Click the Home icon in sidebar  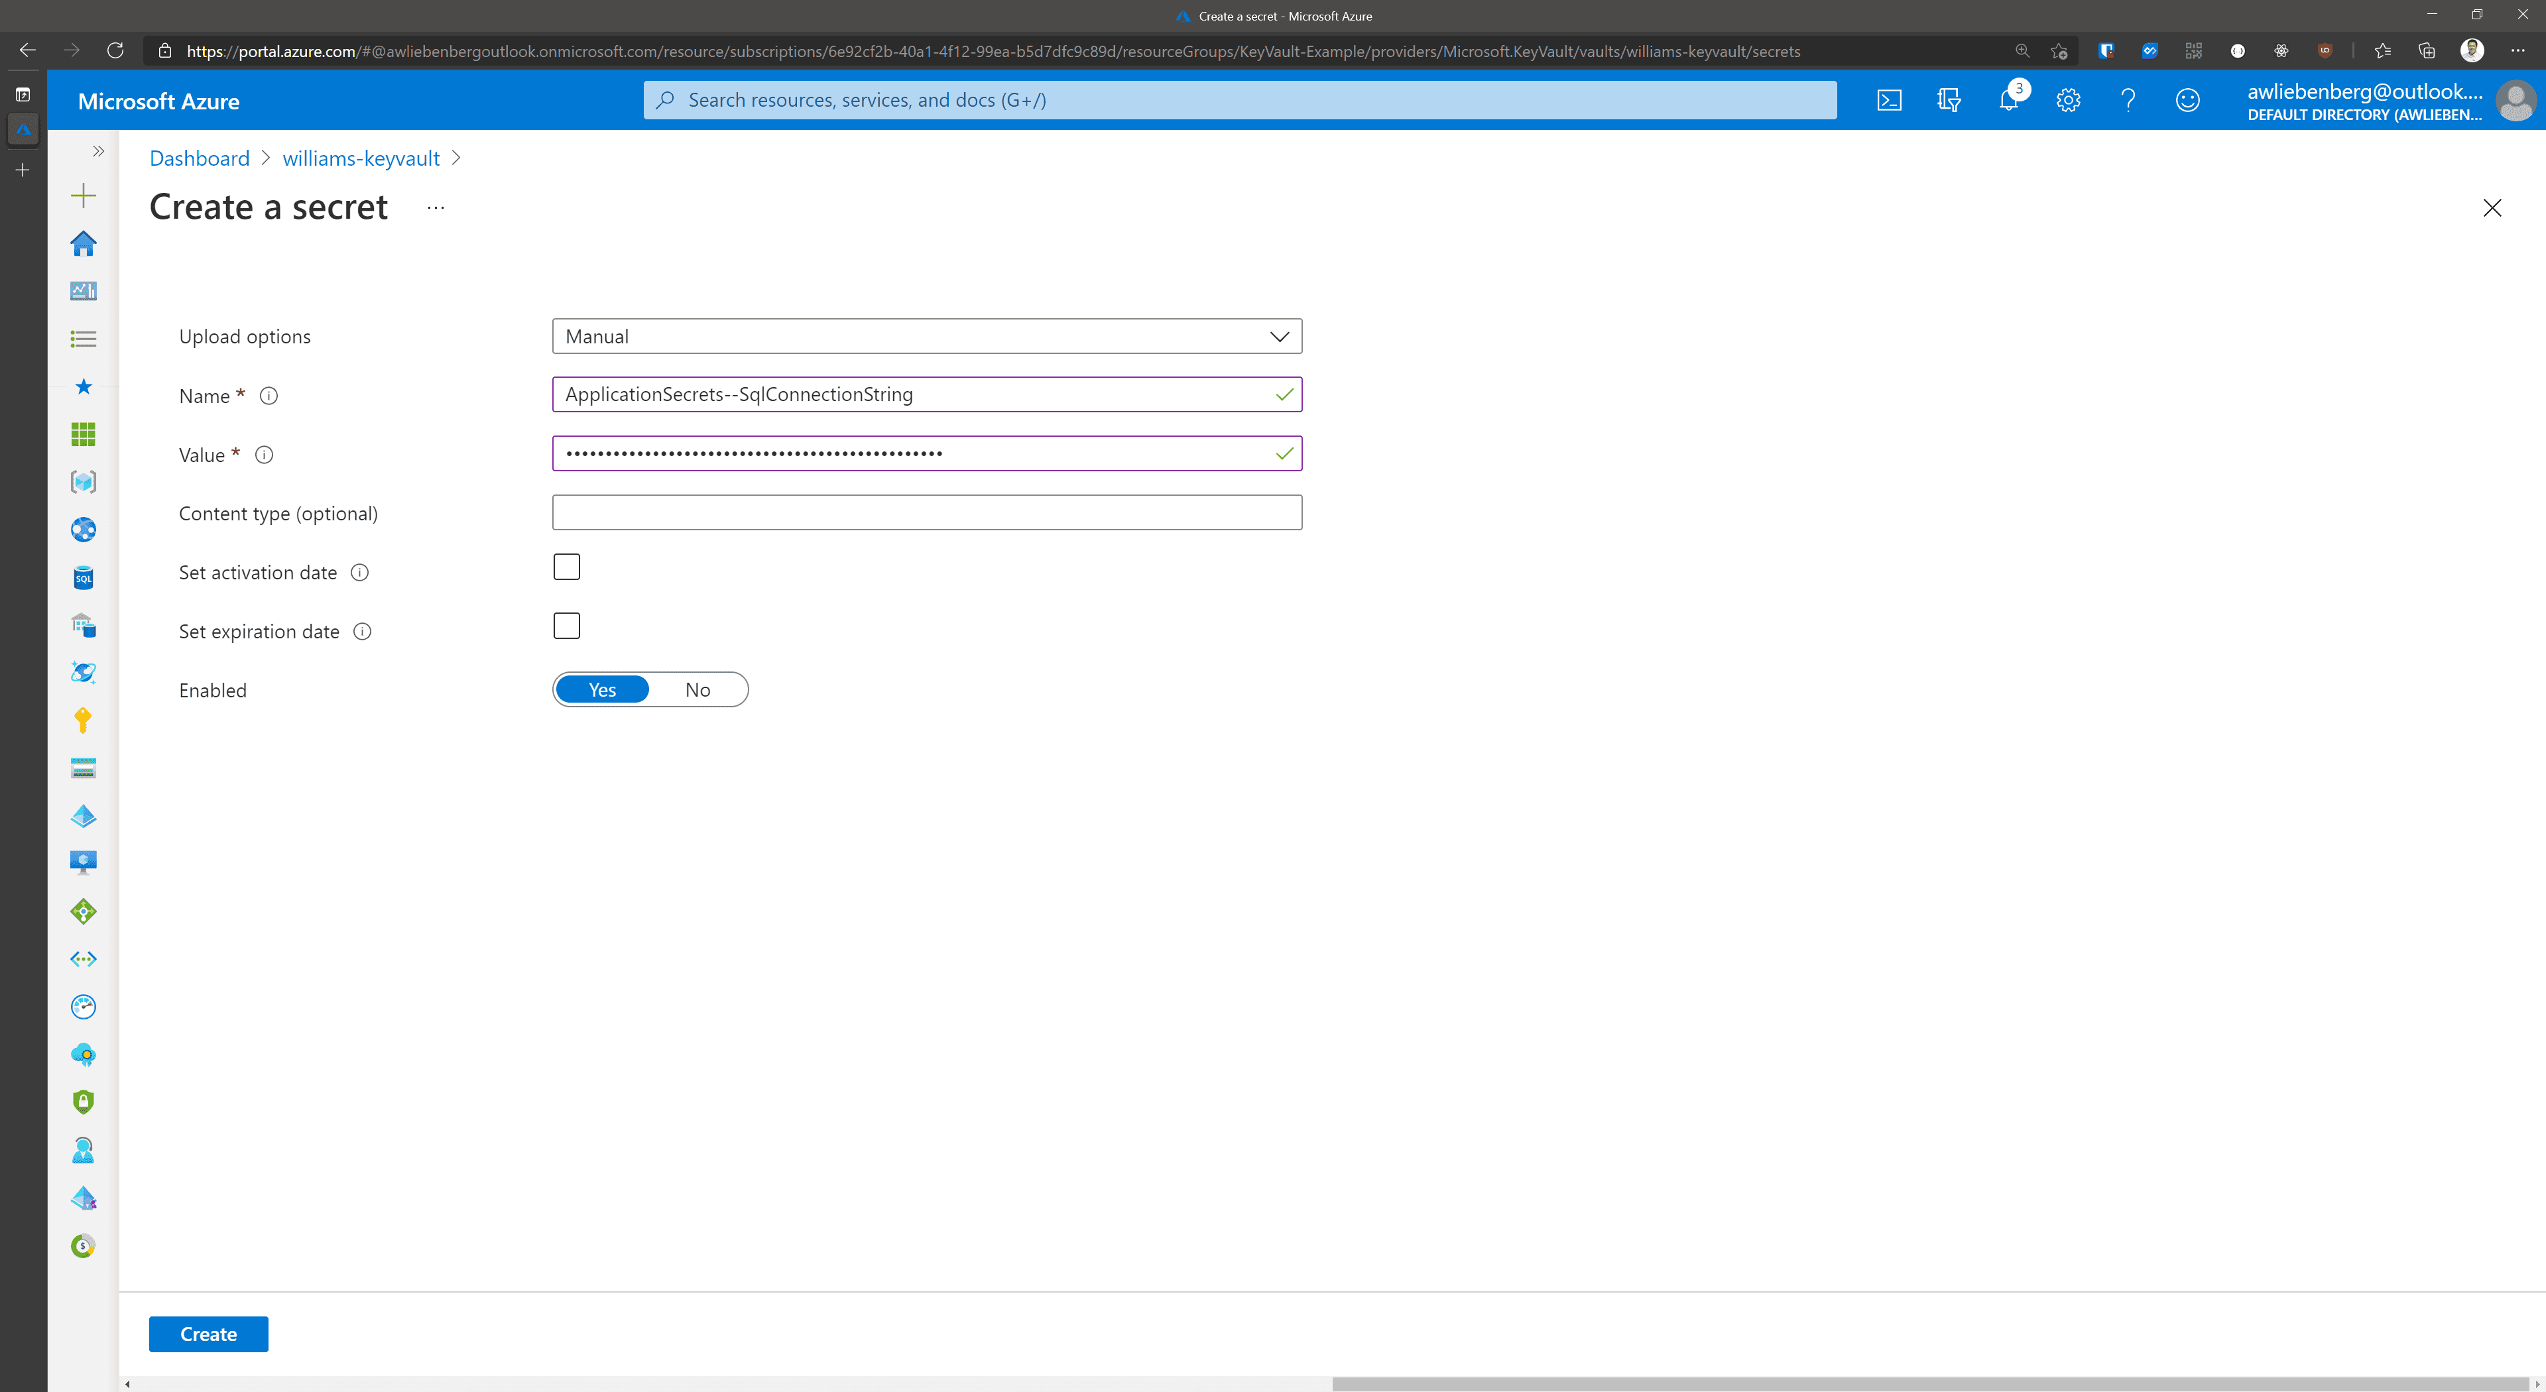(83, 243)
